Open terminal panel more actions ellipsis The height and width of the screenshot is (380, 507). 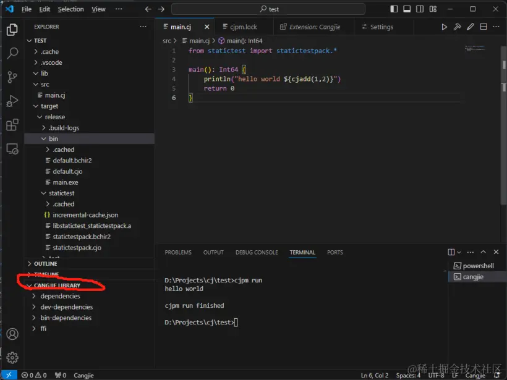pos(471,252)
